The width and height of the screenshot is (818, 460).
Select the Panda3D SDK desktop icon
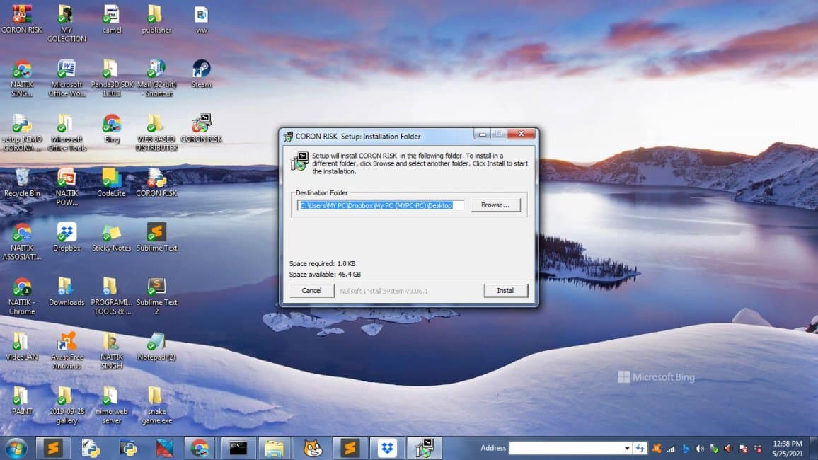pyautogui.click(x=111, y=79)
